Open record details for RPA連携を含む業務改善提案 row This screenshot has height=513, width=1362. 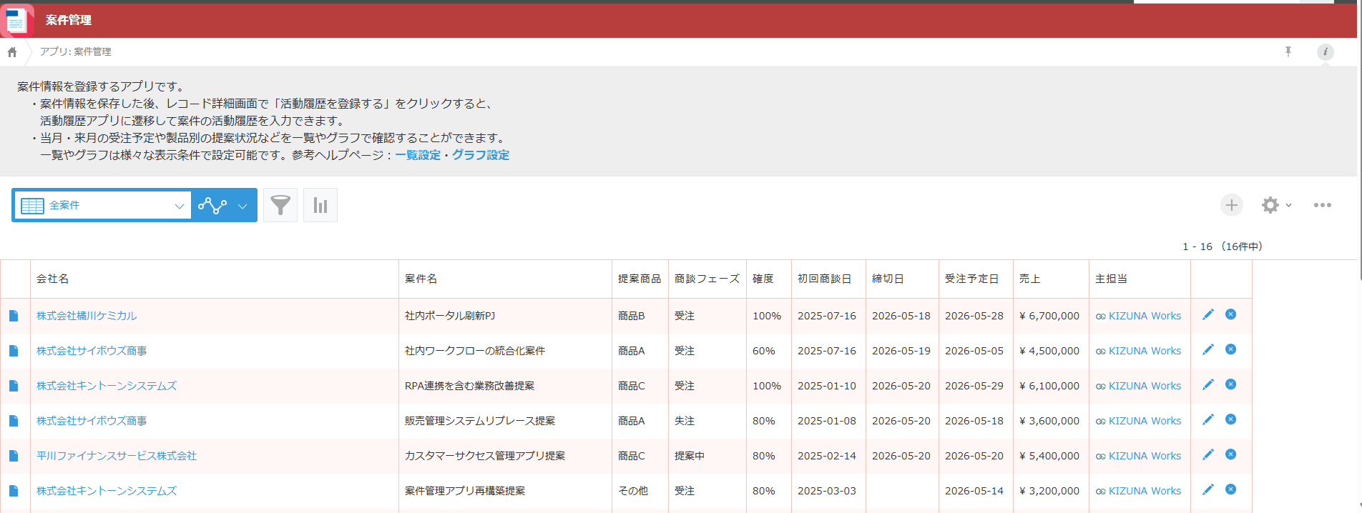14,386
